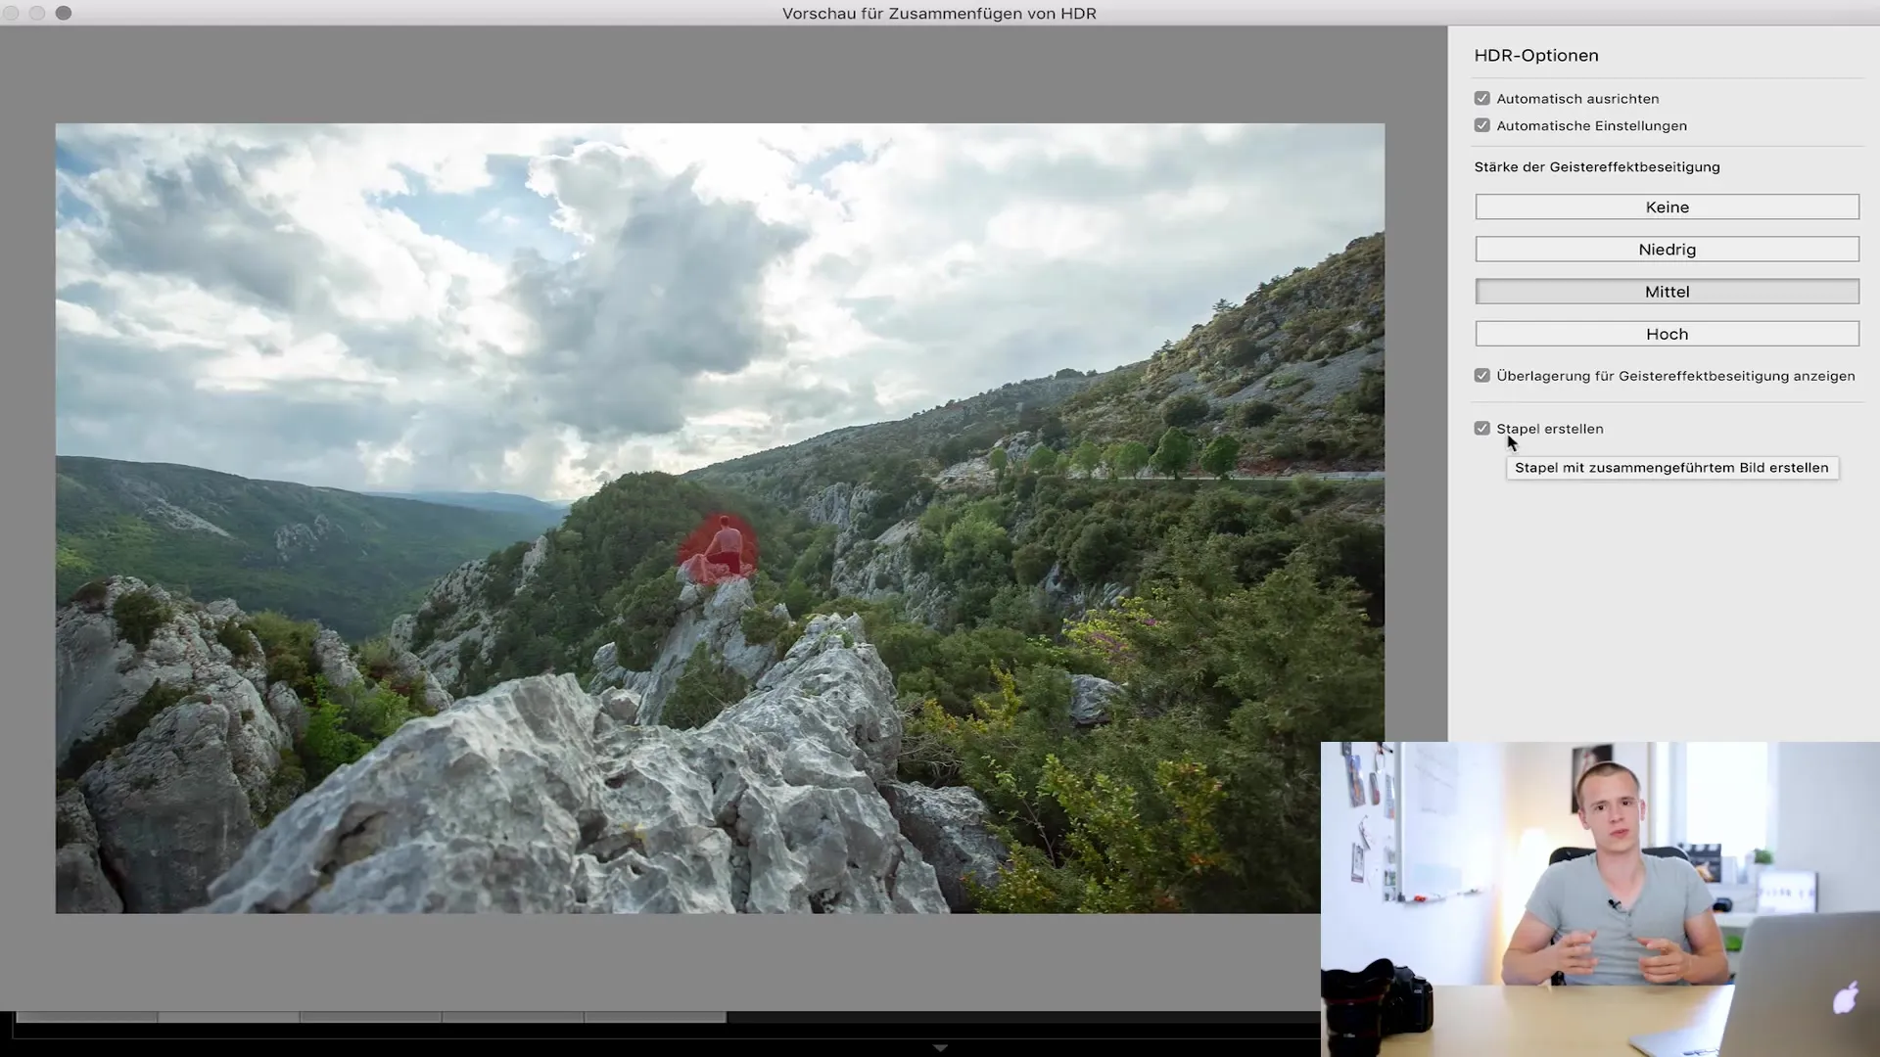This screenshot has height=1057, width=1880.
Task: Toggle Stapel erstellen checkbox
Action: 1482,429
